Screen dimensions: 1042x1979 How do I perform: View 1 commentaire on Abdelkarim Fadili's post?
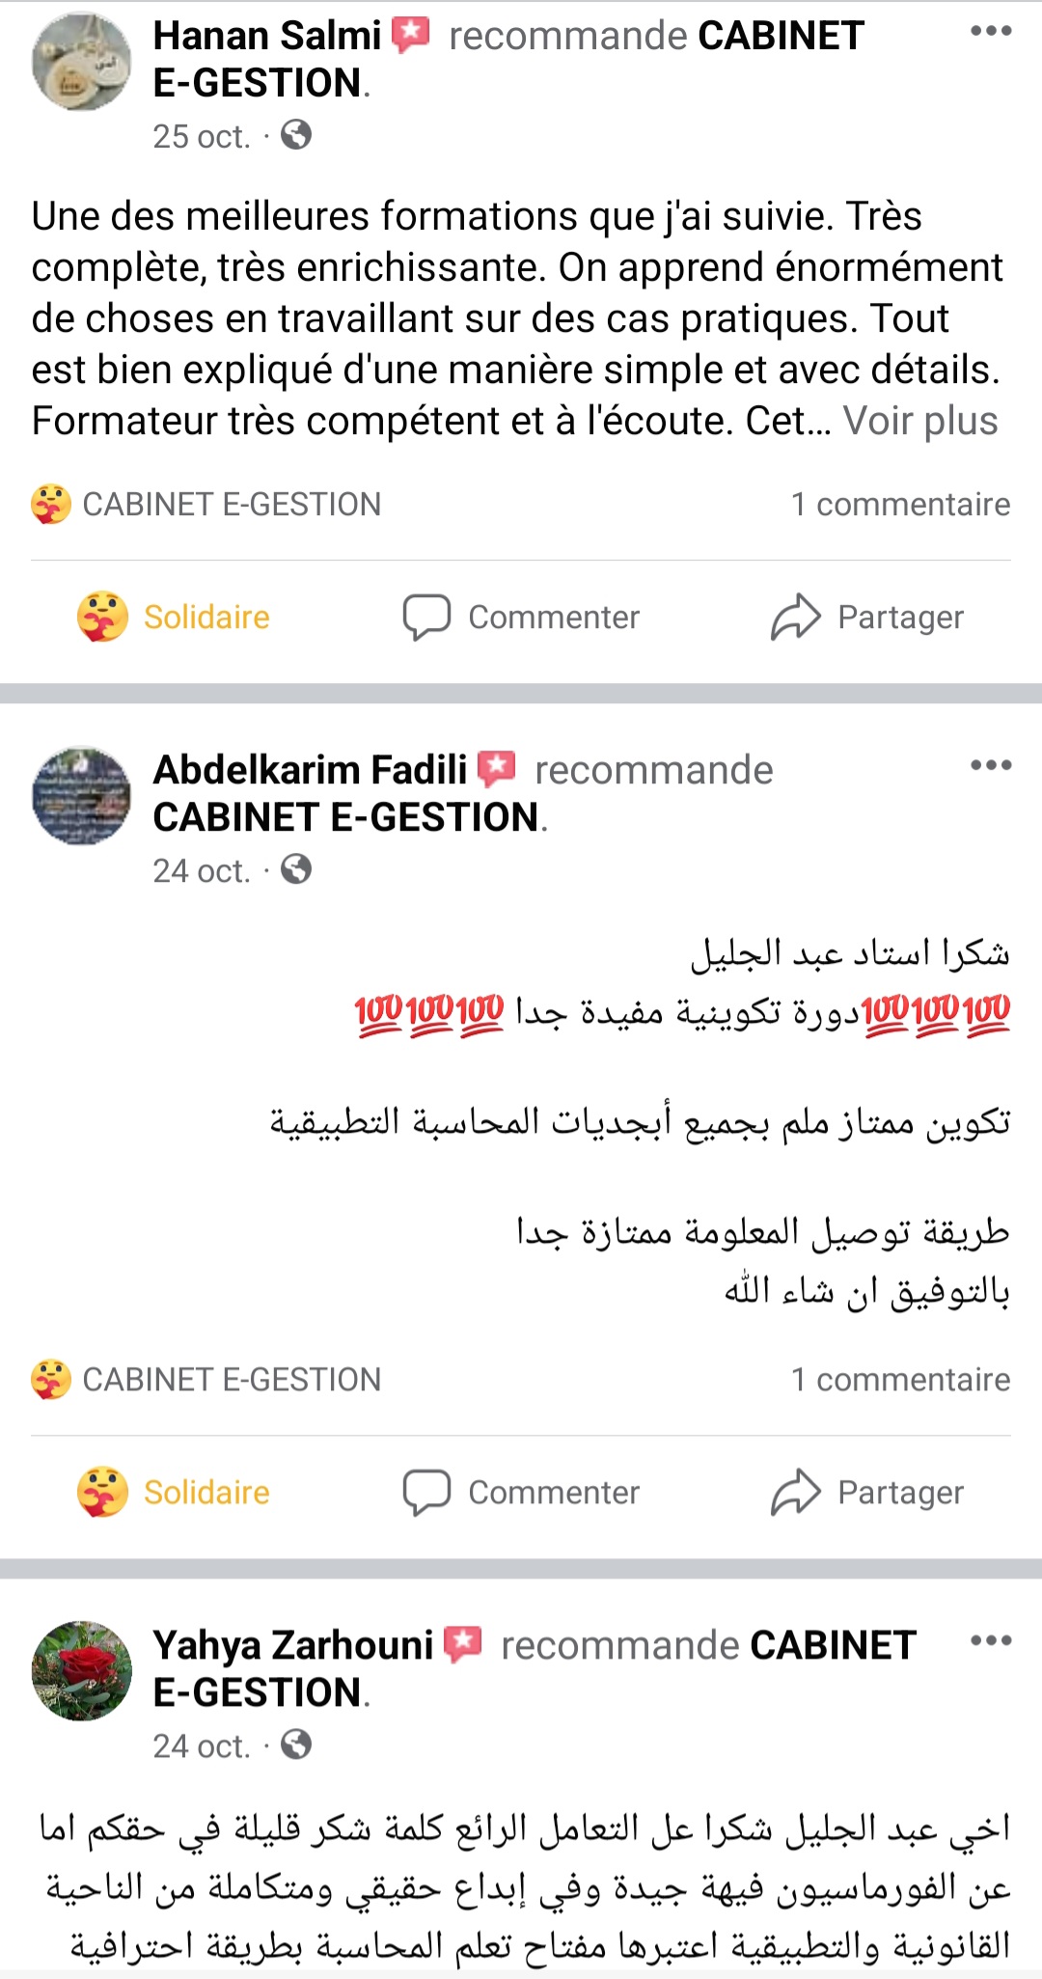point(900,1379)
